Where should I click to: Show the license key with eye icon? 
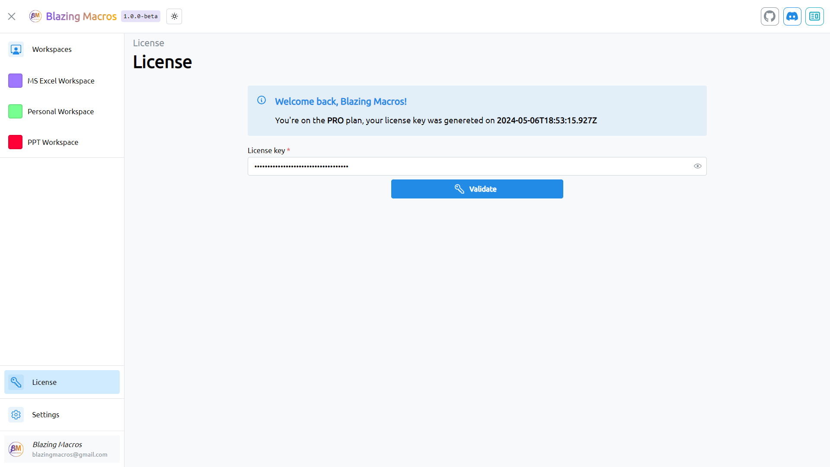pyautogui.click(x=698, y=166)
